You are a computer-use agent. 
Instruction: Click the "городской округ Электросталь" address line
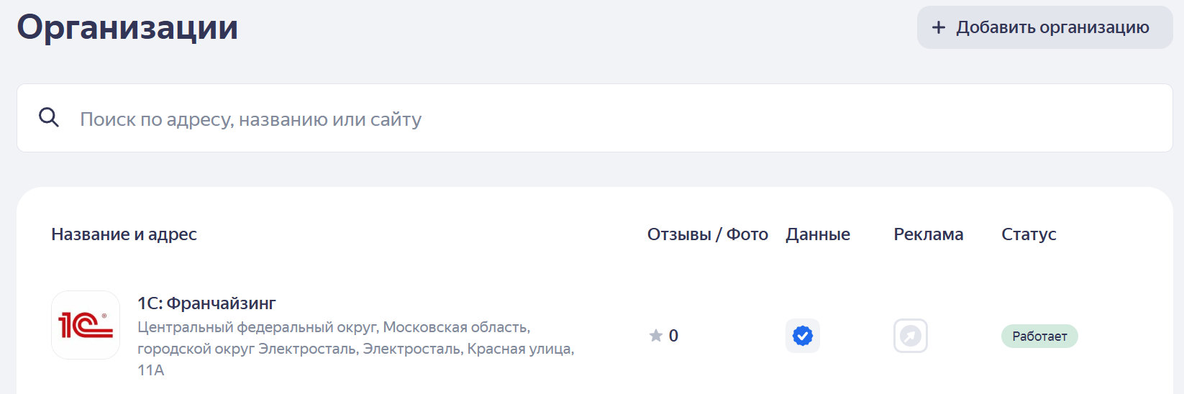coord(355,349)
